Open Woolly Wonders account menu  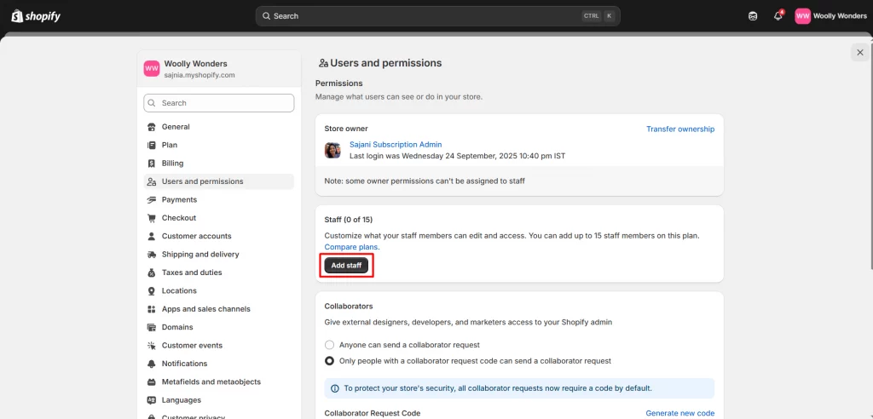(830, 16)
